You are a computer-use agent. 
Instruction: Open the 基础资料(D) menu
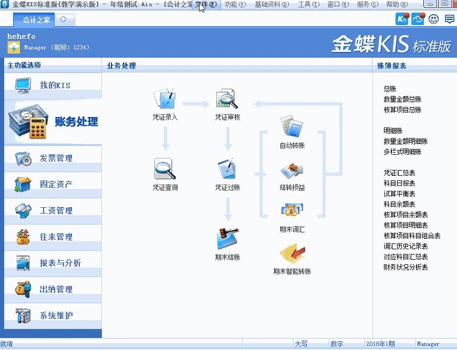(272, 5)
